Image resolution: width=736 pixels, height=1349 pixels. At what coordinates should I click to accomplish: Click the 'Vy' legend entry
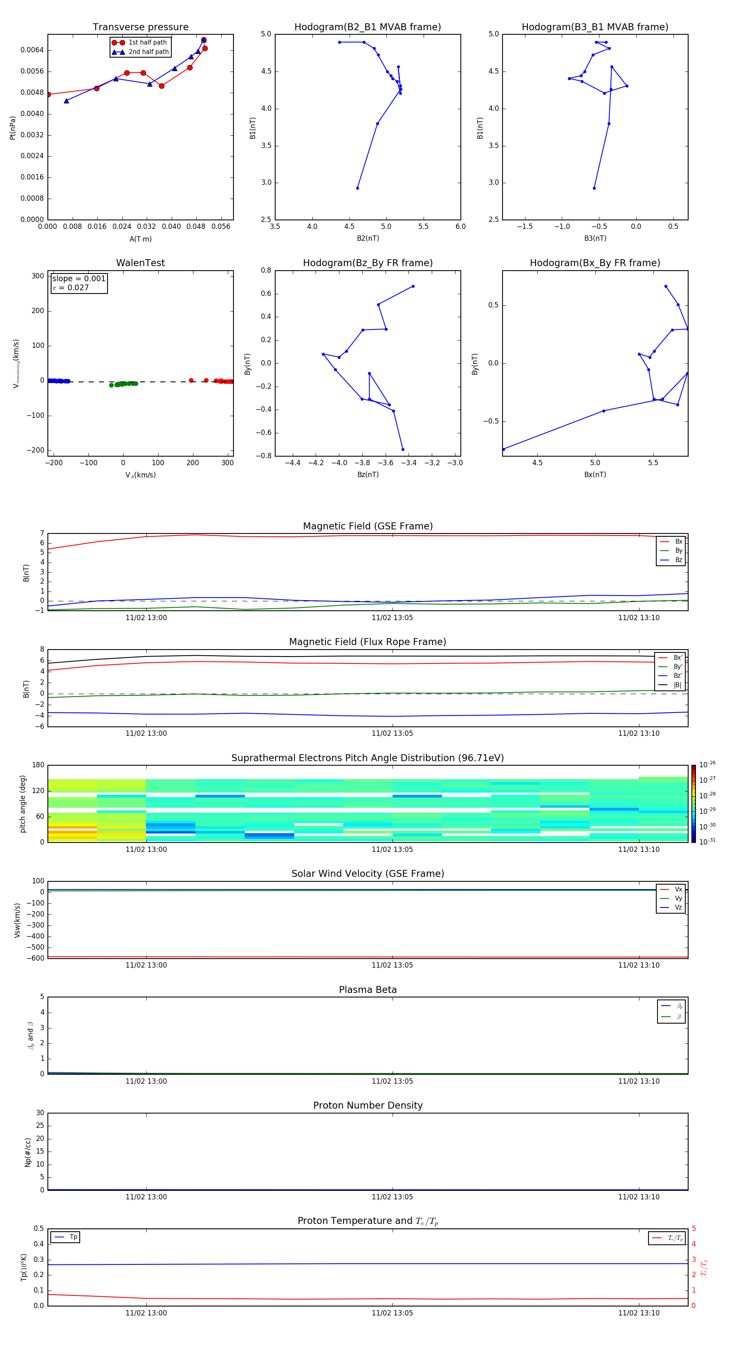point(671,899)
